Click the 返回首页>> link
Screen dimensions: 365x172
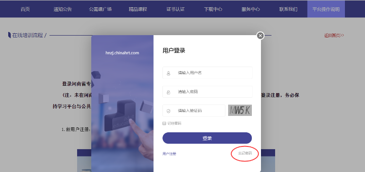334,36
